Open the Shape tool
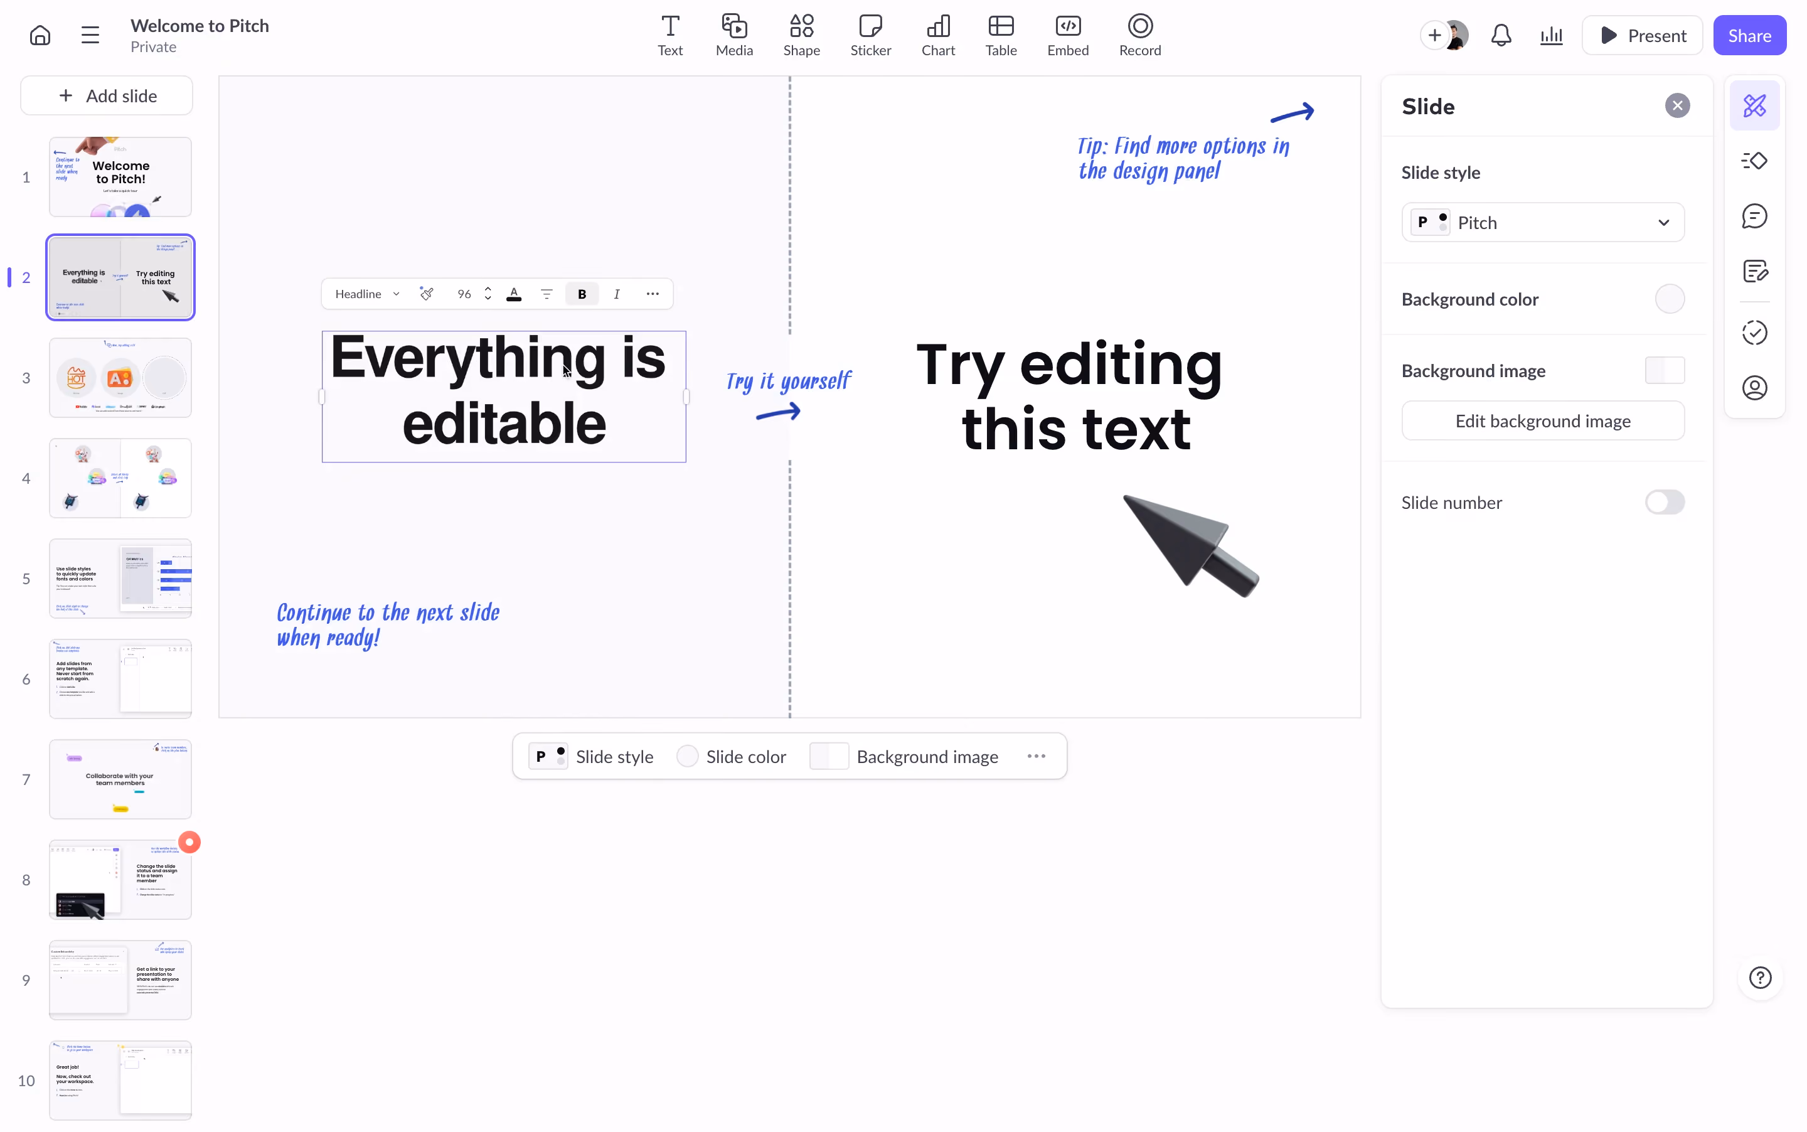Screen dimensions: 1807x1132 801,35
